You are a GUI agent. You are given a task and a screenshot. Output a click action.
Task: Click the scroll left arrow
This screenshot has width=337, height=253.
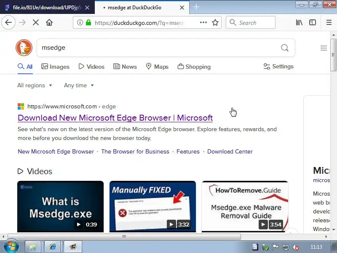(x=3, y=237)
